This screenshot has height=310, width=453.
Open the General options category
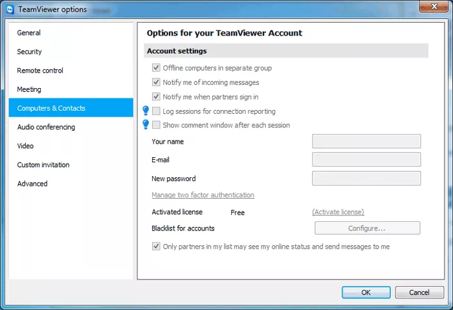tap(71, 32)
